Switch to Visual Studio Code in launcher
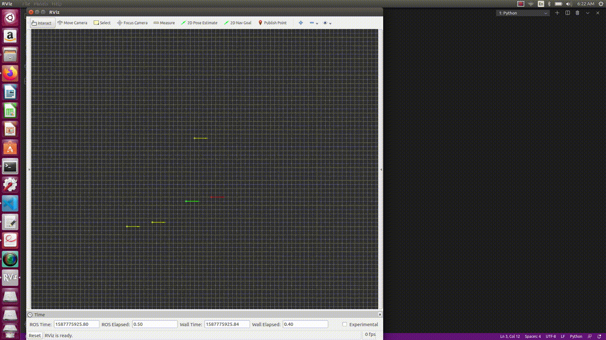Viewport: 606px width, 340px height. pyautogui.click(x=10, y=204)
